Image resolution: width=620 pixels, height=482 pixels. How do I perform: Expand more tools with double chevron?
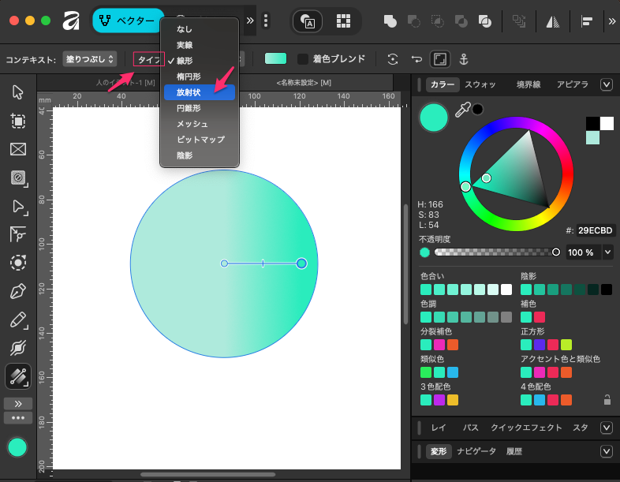pos(18,403)
